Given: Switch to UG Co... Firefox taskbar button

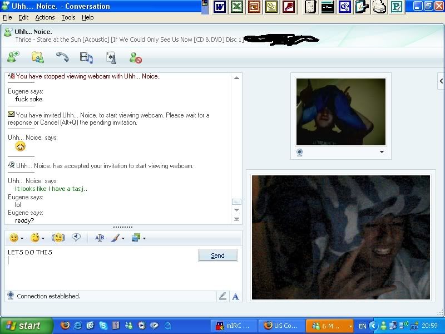Looking at the screenshot, I should click(x=281, y=326).
